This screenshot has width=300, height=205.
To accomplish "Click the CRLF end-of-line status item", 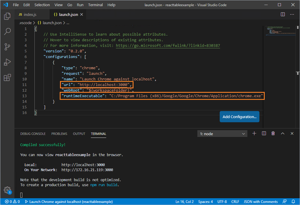I will [235, 201].
